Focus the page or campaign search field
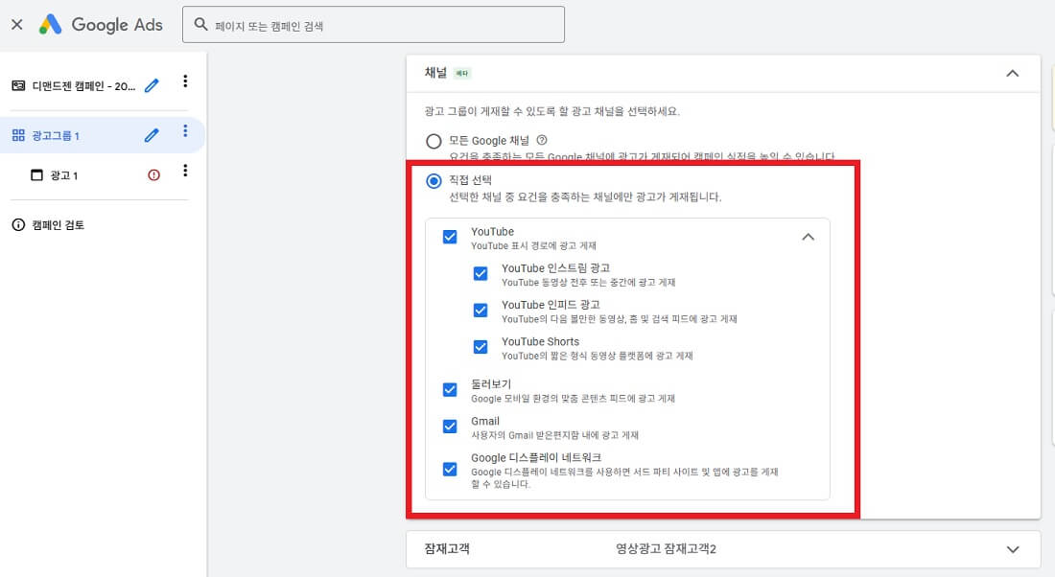The image size is (1055, 577). click(373, 25)
